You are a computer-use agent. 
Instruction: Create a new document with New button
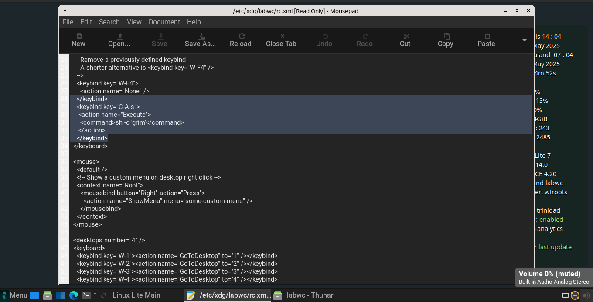point(78,40)
